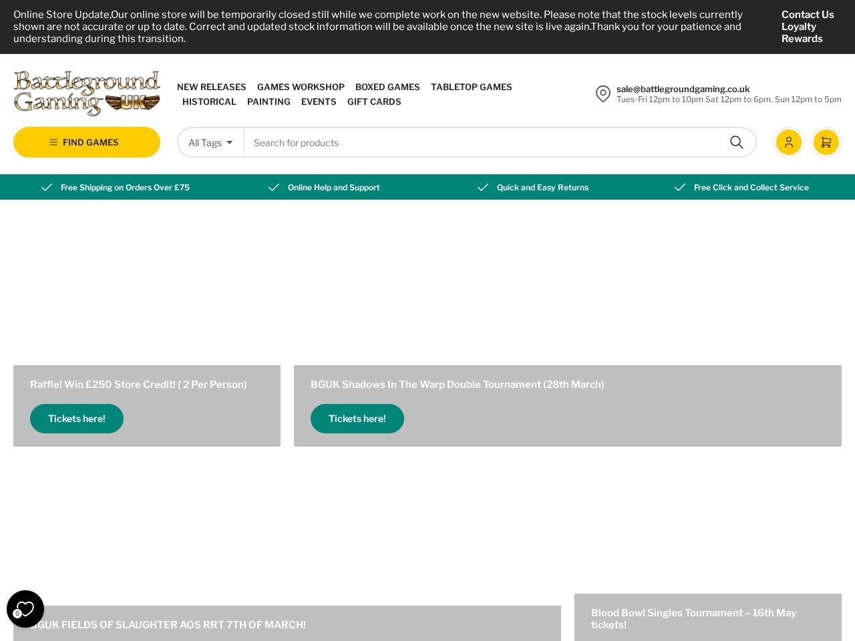The image size is (855, 641).
Task: Open the Find Games menu
Action: click(87, 142)
